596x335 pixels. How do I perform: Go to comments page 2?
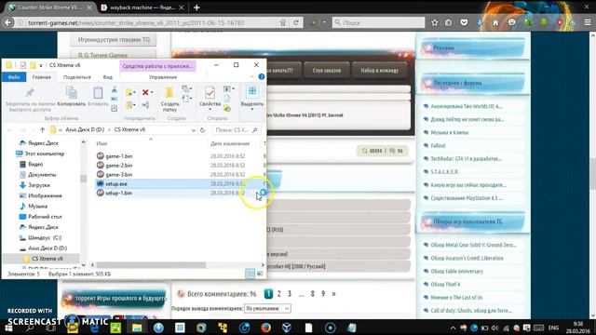(279, 294)
